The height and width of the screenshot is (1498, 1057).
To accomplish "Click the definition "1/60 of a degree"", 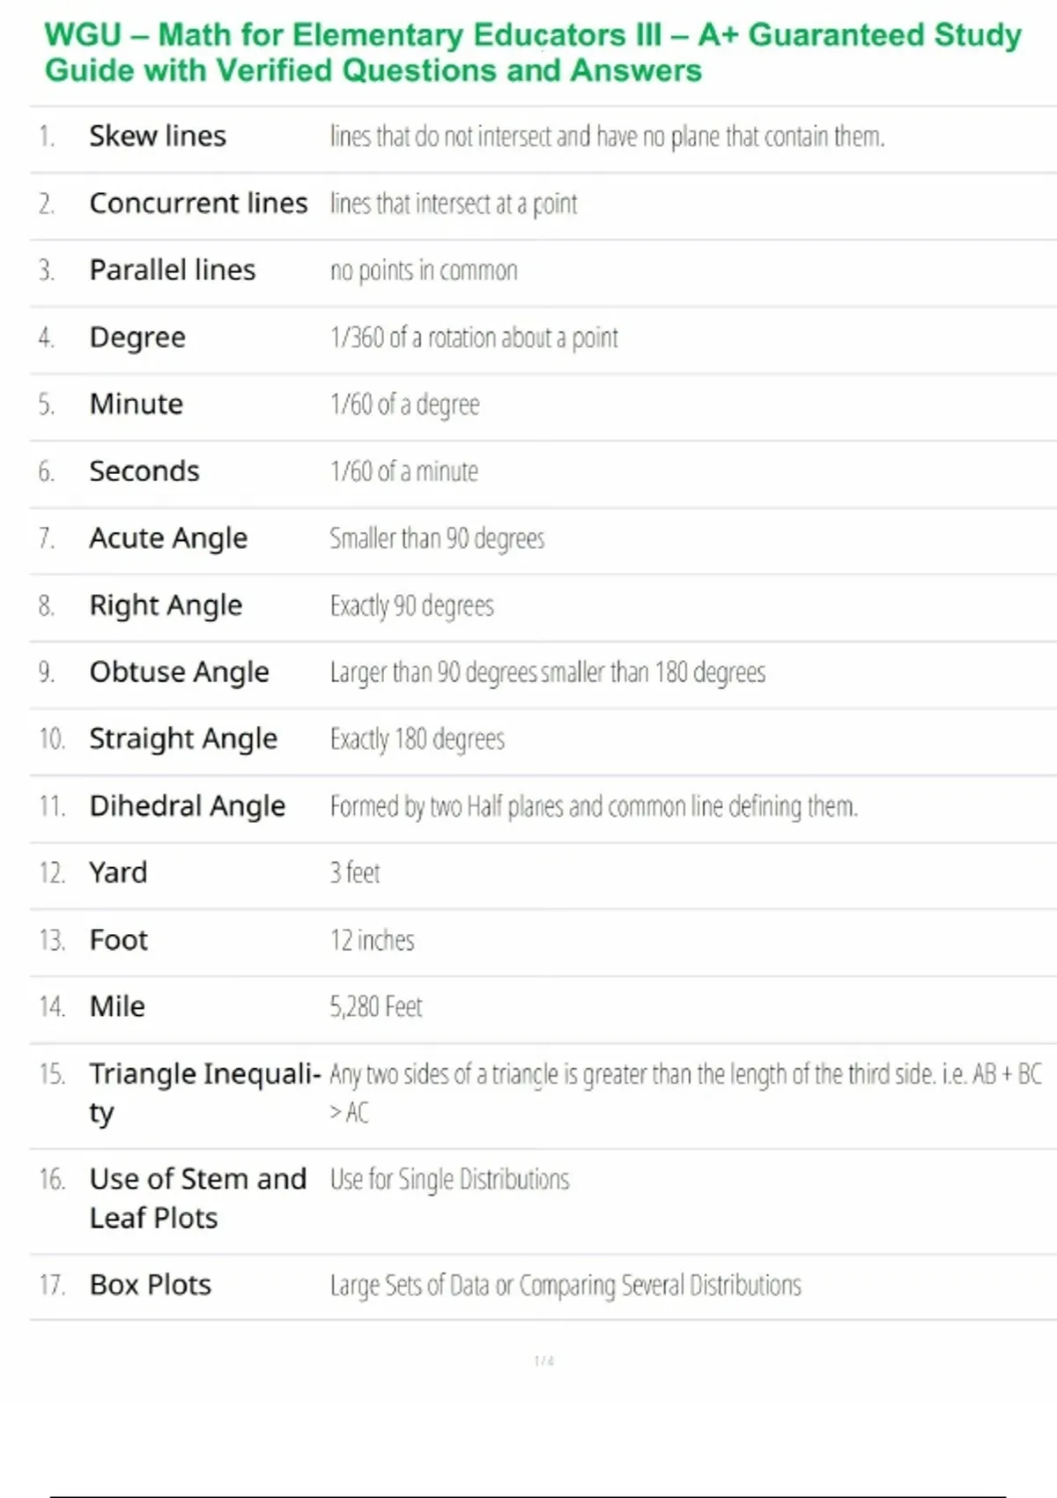I will pyautogui.click(x=404, y=404).
